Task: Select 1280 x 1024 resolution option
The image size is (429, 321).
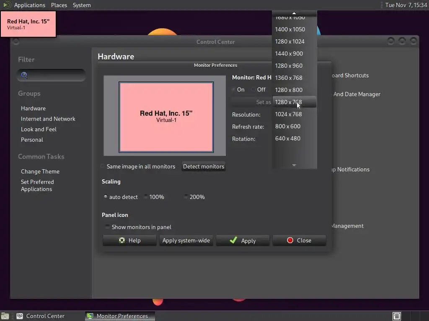Action: (295, 41)
